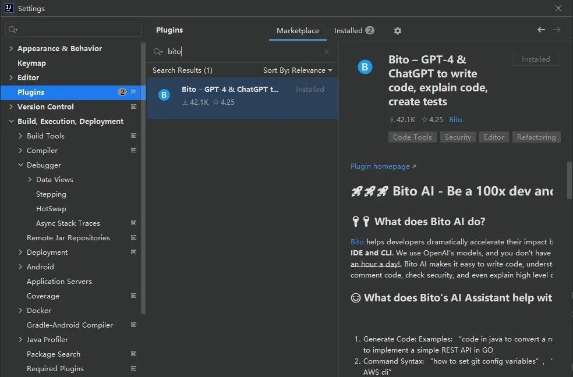Click the project-level icon next to Required Plugins

[134, 369]
